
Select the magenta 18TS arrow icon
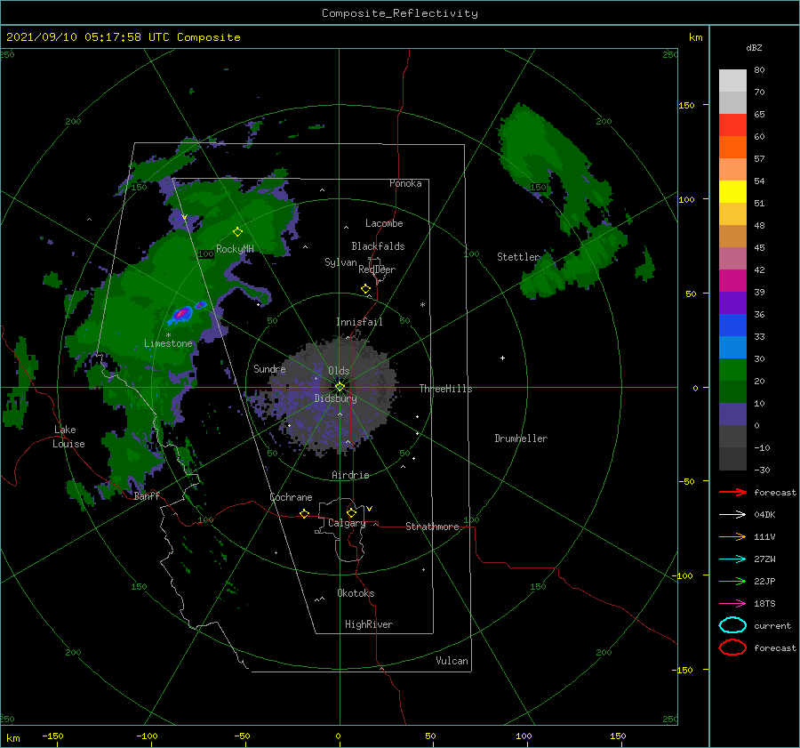click(732, 604)
